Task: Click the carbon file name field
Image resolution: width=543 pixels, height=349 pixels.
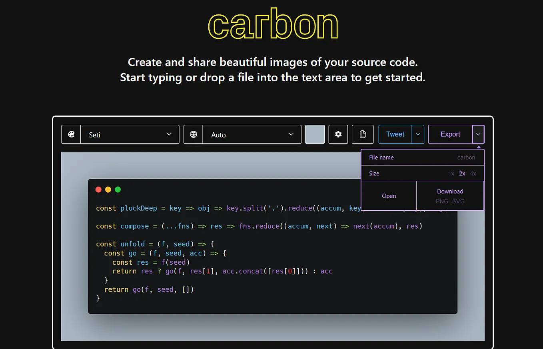Action: point(466,158)
